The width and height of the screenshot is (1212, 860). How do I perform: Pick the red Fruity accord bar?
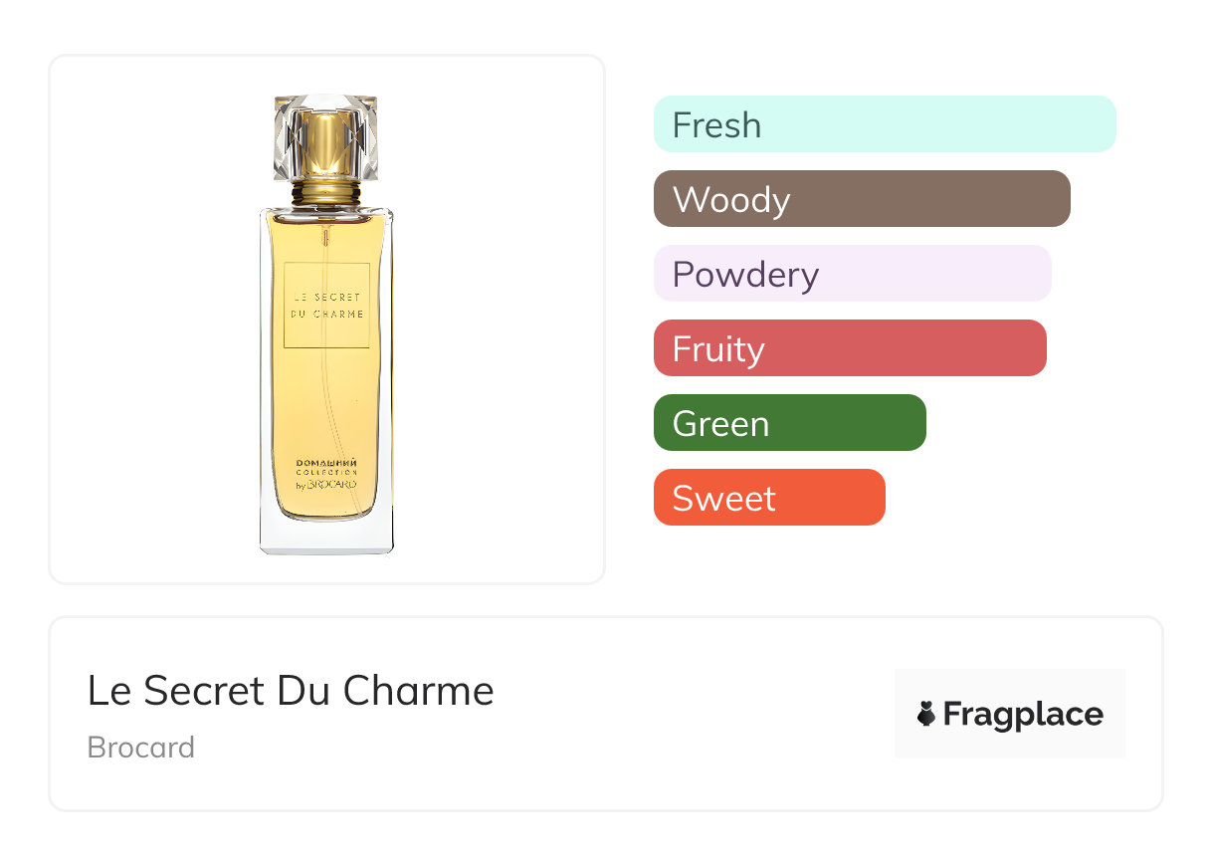[850, 348]
